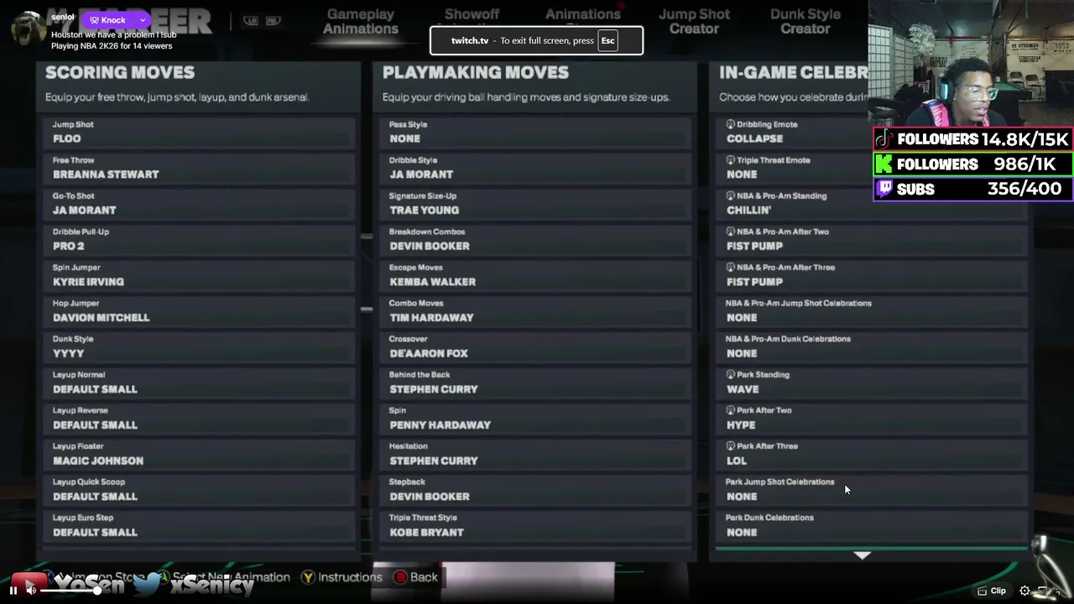Open the Layup Euro Step row
This screenshot has height=604, width=1074.
199,525
